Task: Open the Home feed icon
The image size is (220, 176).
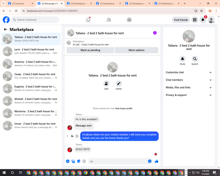Action: pos(88,20)
